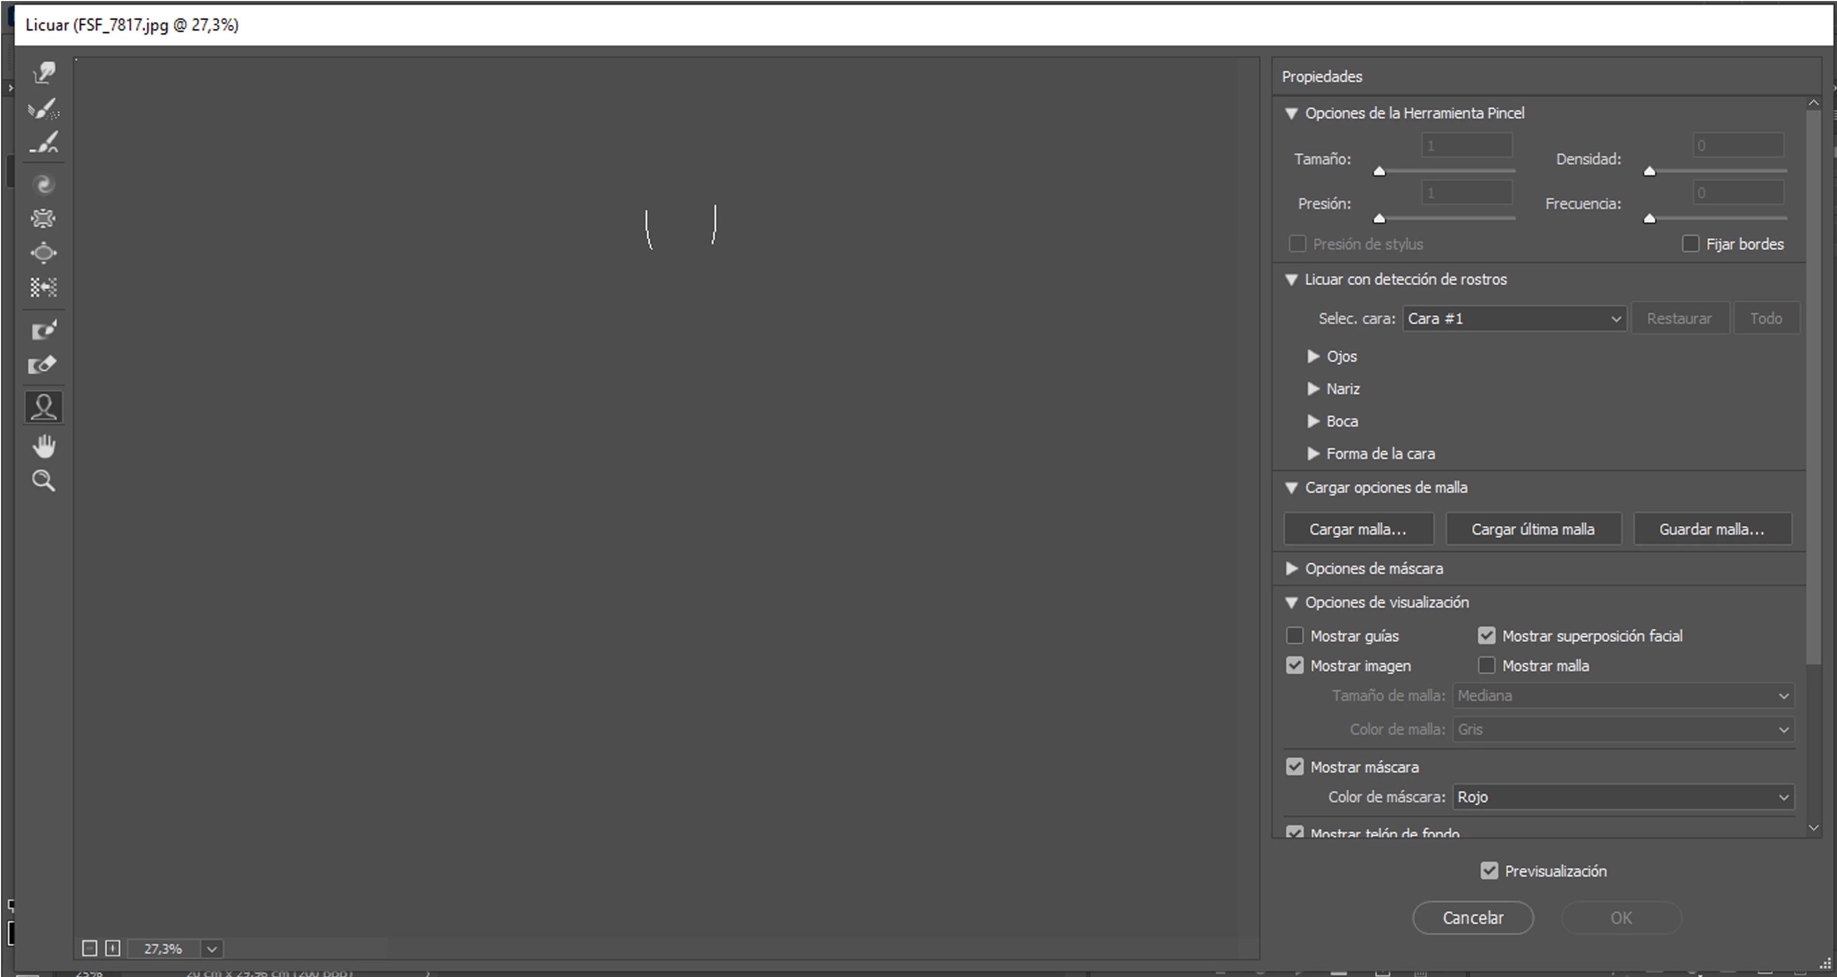This screenshot has width=1837, height=977.
Task: Expand the Ojos section
Action: (1313, 357)
